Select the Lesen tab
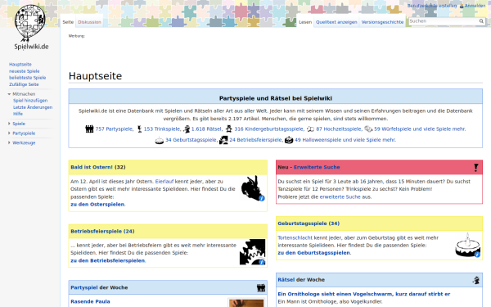This screenshot has height=307, width=491. click(x=305, y=22)
